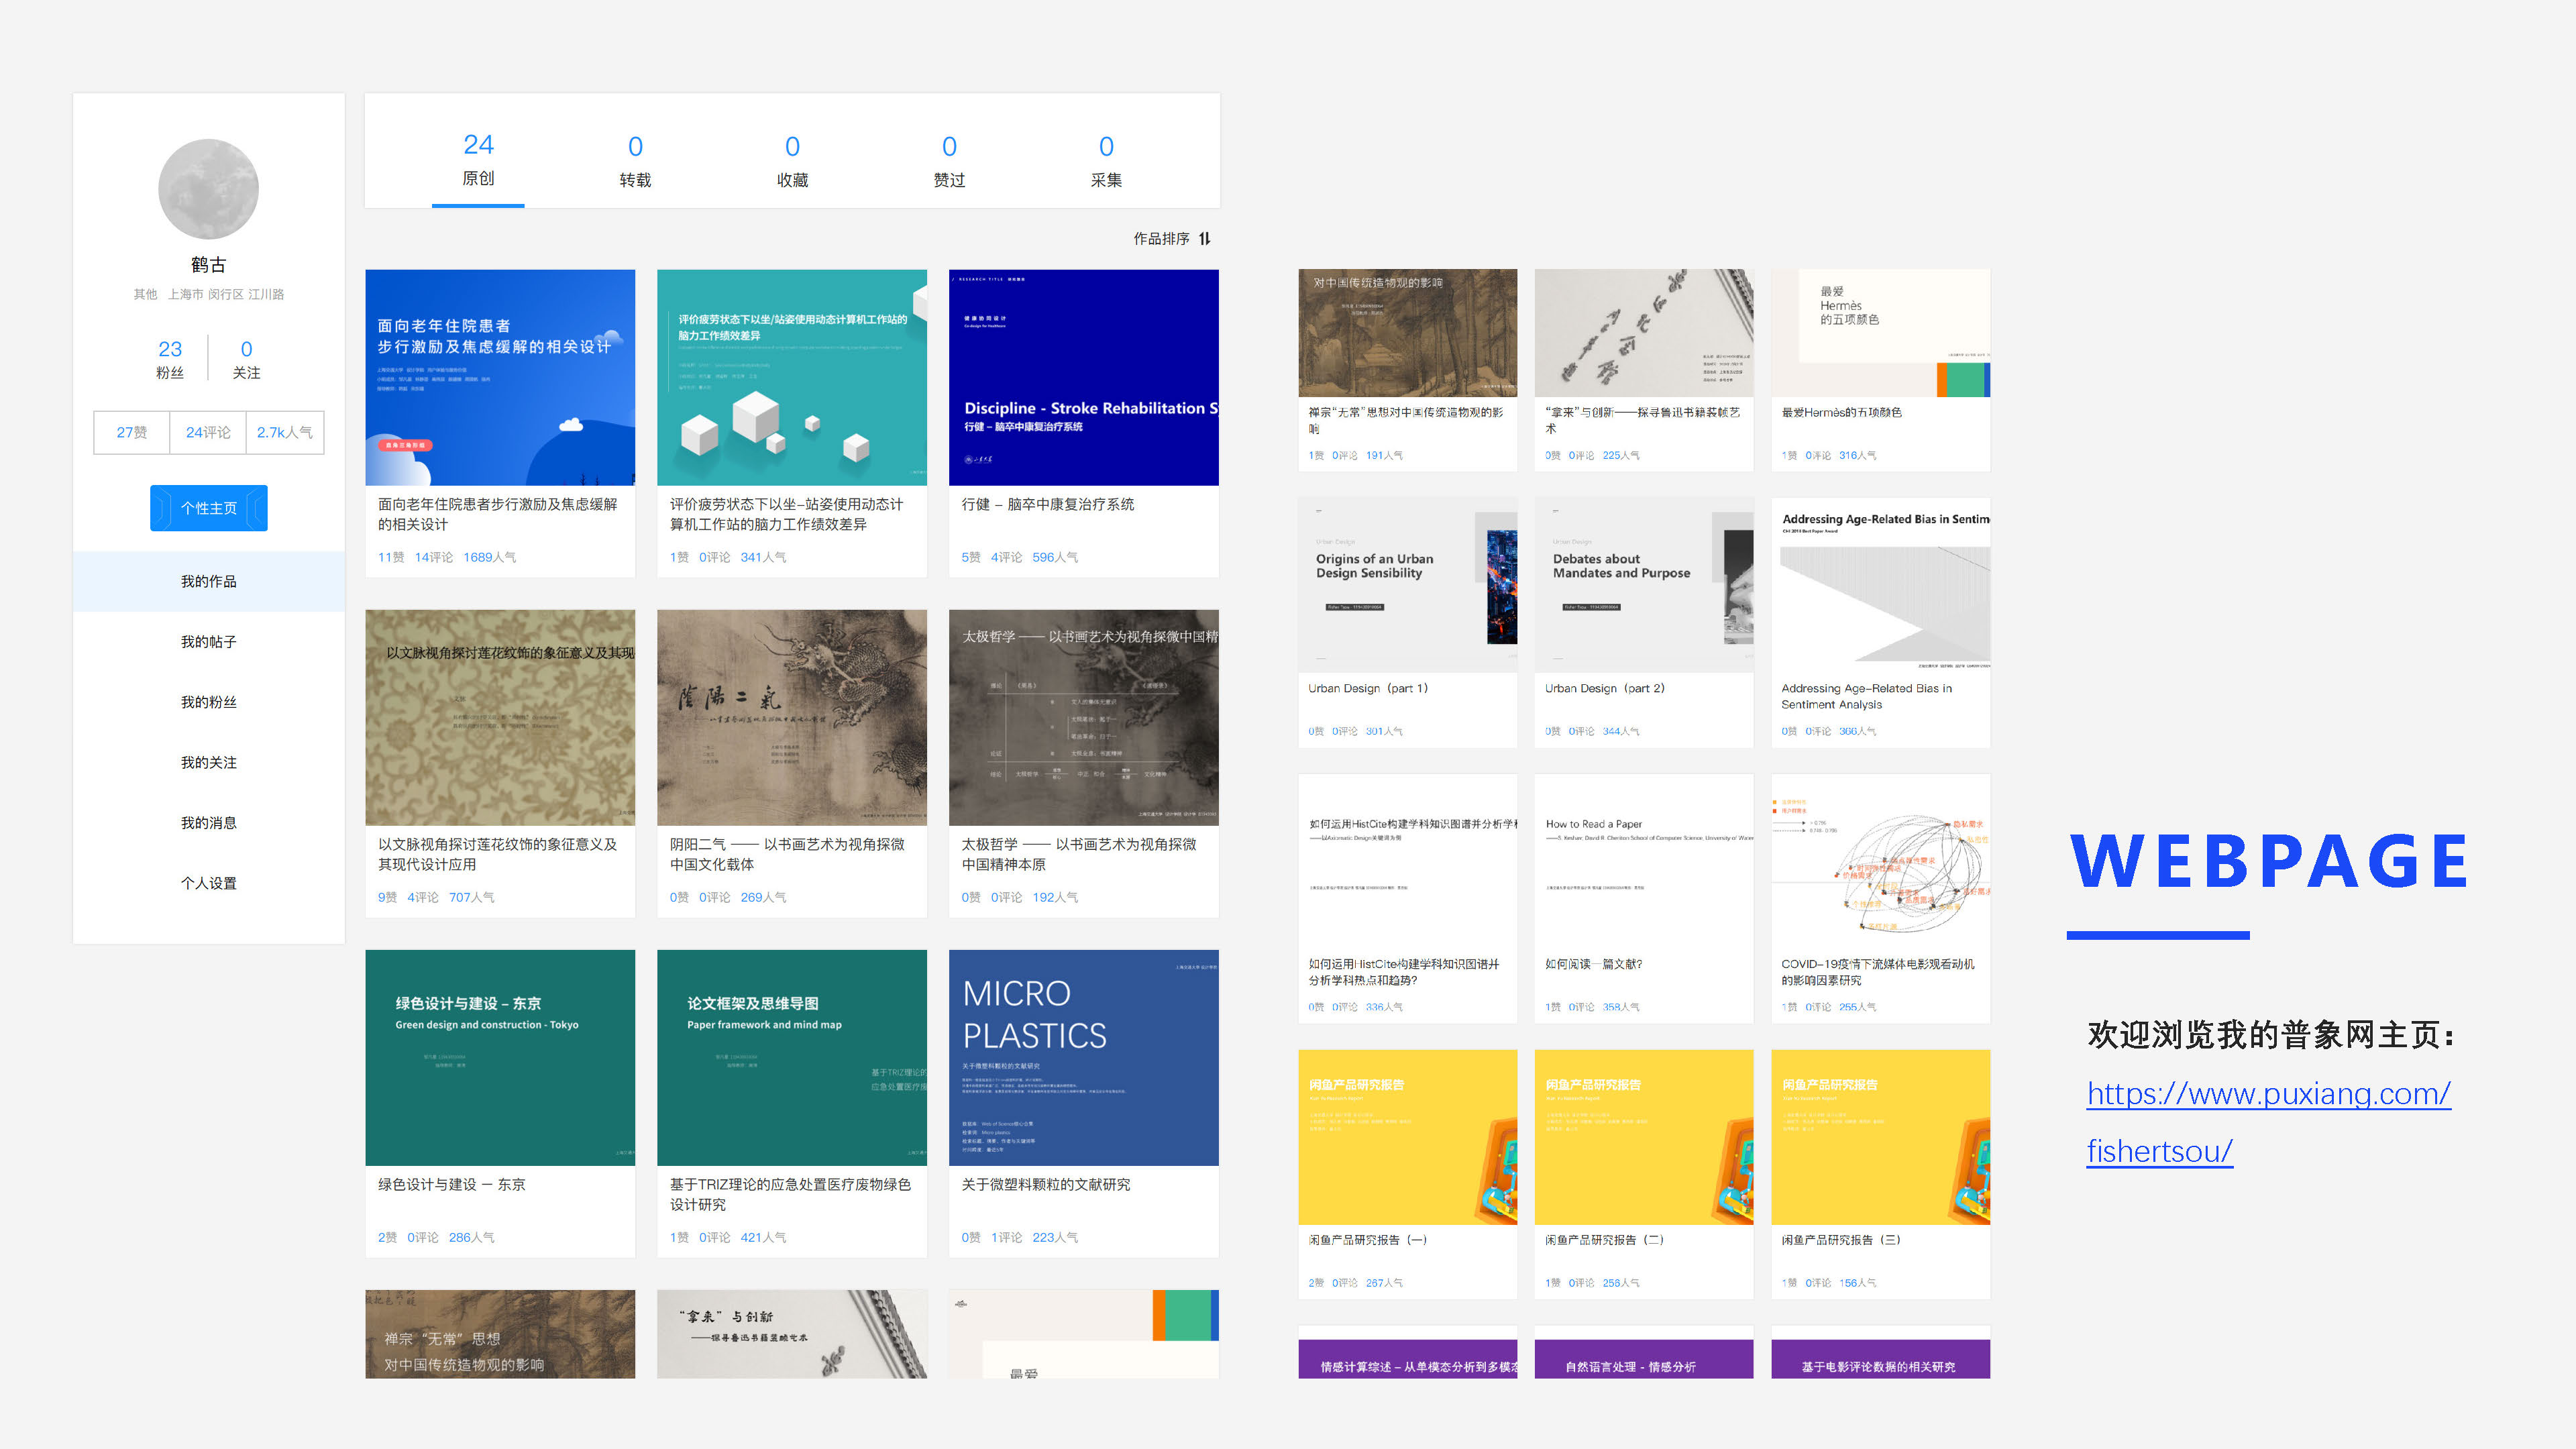2576x1449 pixels.
Task: Open 个人设置 in the sidebar
Action: click(x=208, y=882)
